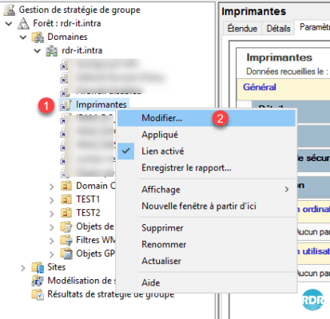Expand the TEST1 organizational unit

(x=52, y=200)
